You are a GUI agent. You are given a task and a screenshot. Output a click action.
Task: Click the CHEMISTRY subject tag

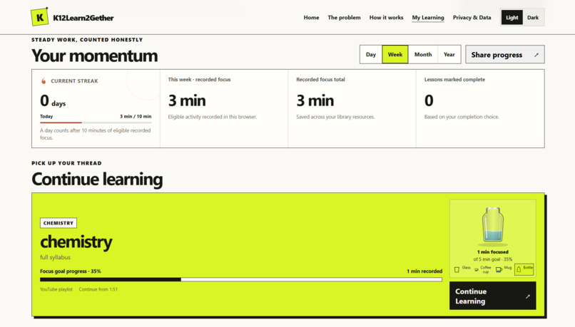(x=58, y=223)
